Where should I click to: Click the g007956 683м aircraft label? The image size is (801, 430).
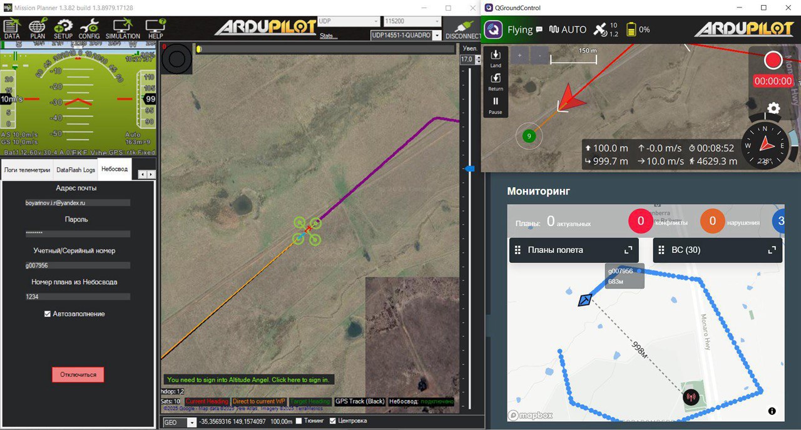(x=625, y=276)
